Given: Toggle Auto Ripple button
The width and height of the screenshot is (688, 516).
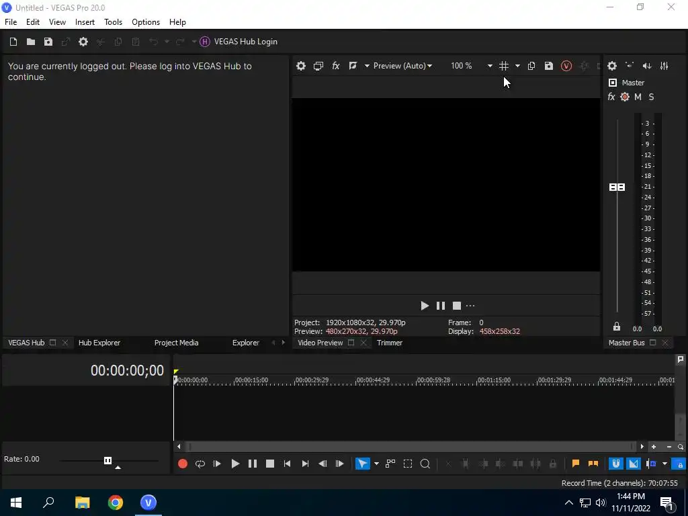Looking at the screenshot, I should click(x=650, y=464).
